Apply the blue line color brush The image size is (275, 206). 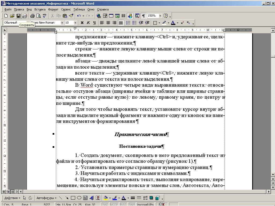pos(115,198)
